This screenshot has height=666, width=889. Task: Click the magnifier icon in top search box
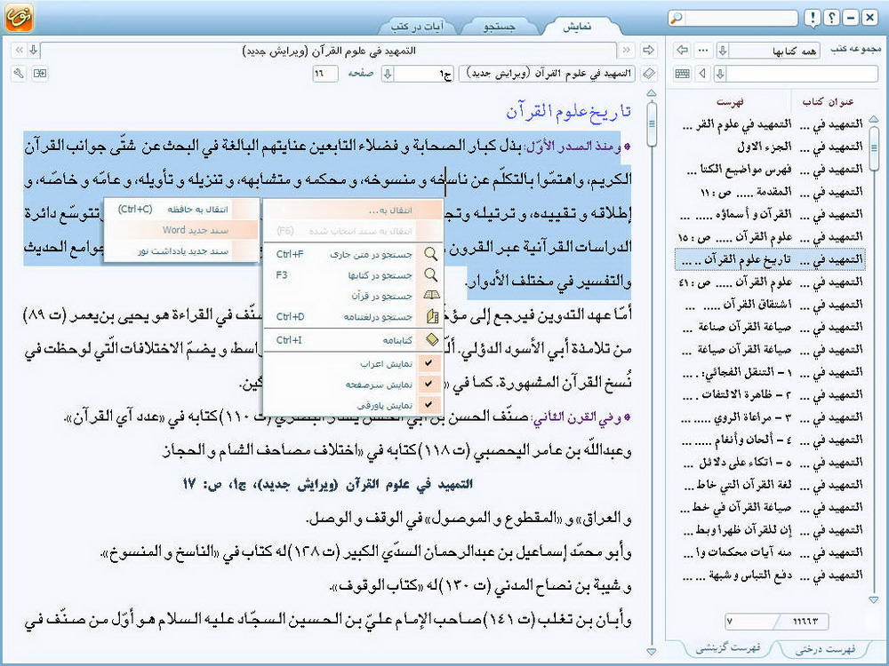(677, 19)
